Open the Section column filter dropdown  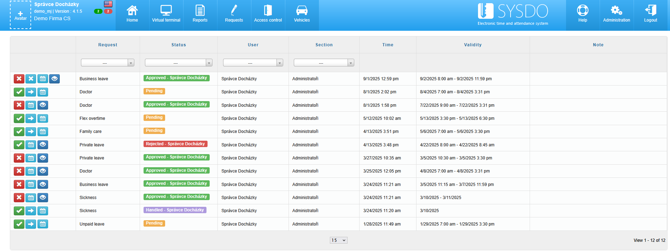(324, 63)
